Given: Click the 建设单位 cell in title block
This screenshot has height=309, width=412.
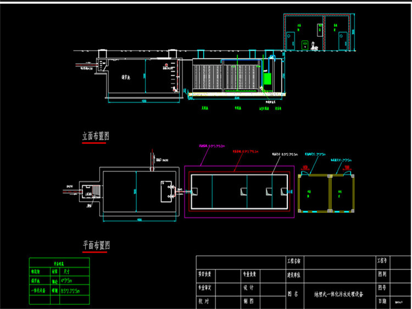Looking at the screenshot, I should coord(294,273).
